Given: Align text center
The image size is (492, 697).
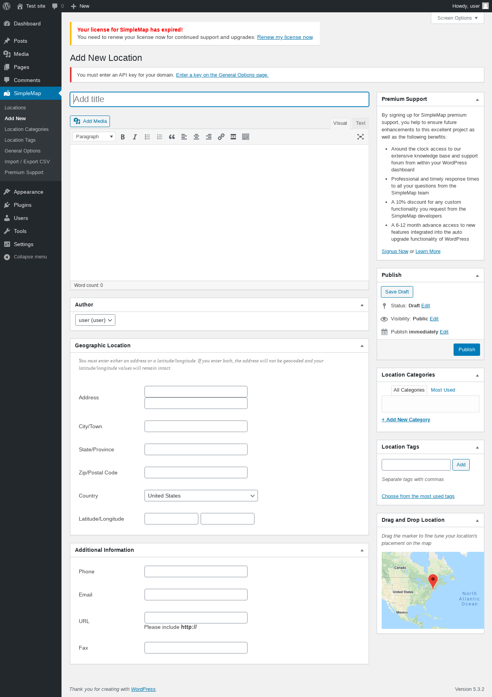Looking at the screenshot, I should 196,137.
